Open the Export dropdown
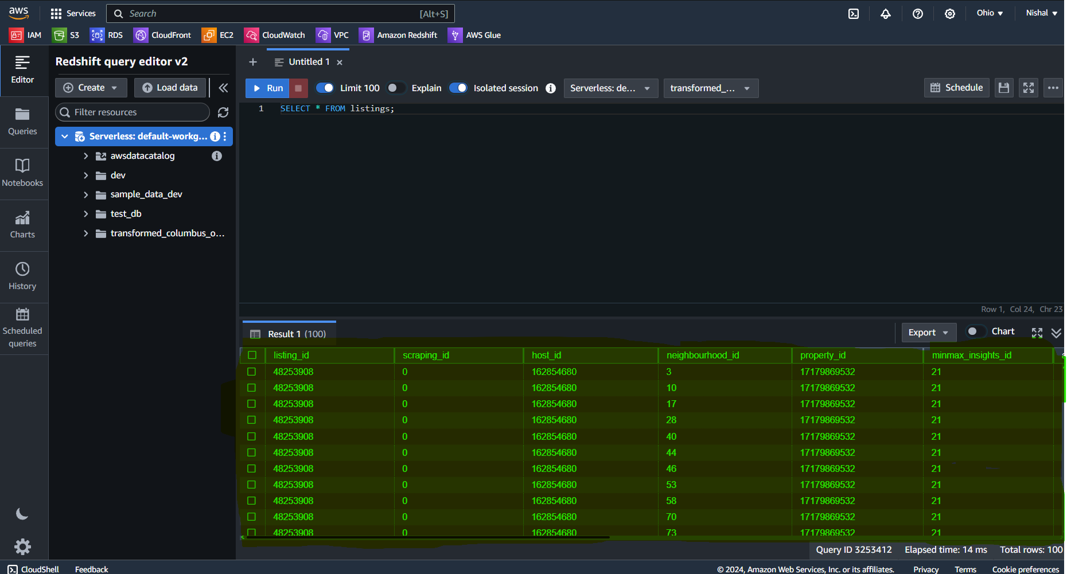 pyautogui.click(x=929, y=333)
